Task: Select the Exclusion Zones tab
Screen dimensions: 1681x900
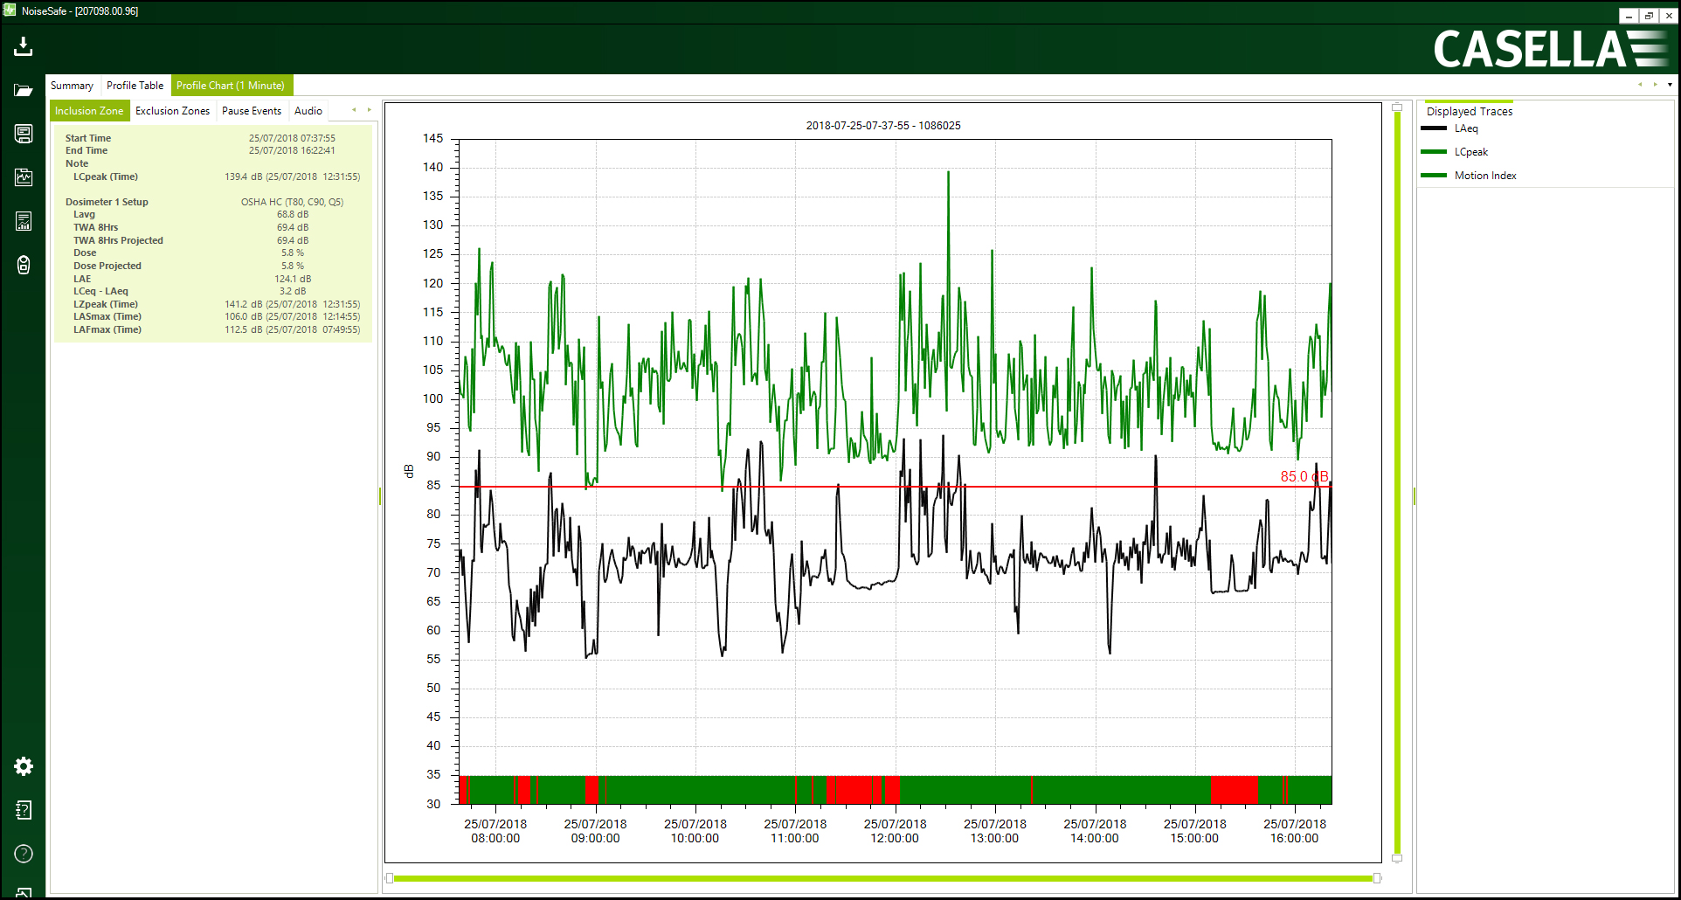Action: (x=172, y=111)
